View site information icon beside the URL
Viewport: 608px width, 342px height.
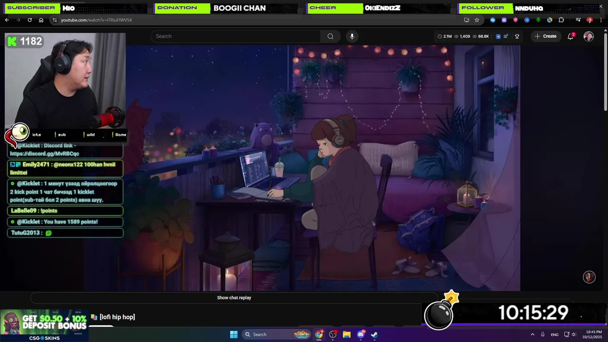click(x=55, y=20)
